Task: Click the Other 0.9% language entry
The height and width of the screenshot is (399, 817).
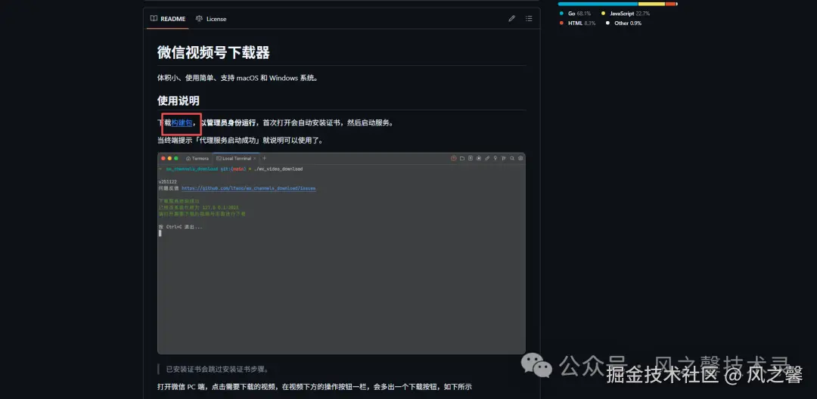Action: pyautogui.click(x=623, y=23)
